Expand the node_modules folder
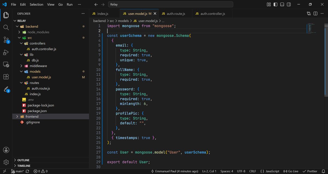 pos(51,32)
